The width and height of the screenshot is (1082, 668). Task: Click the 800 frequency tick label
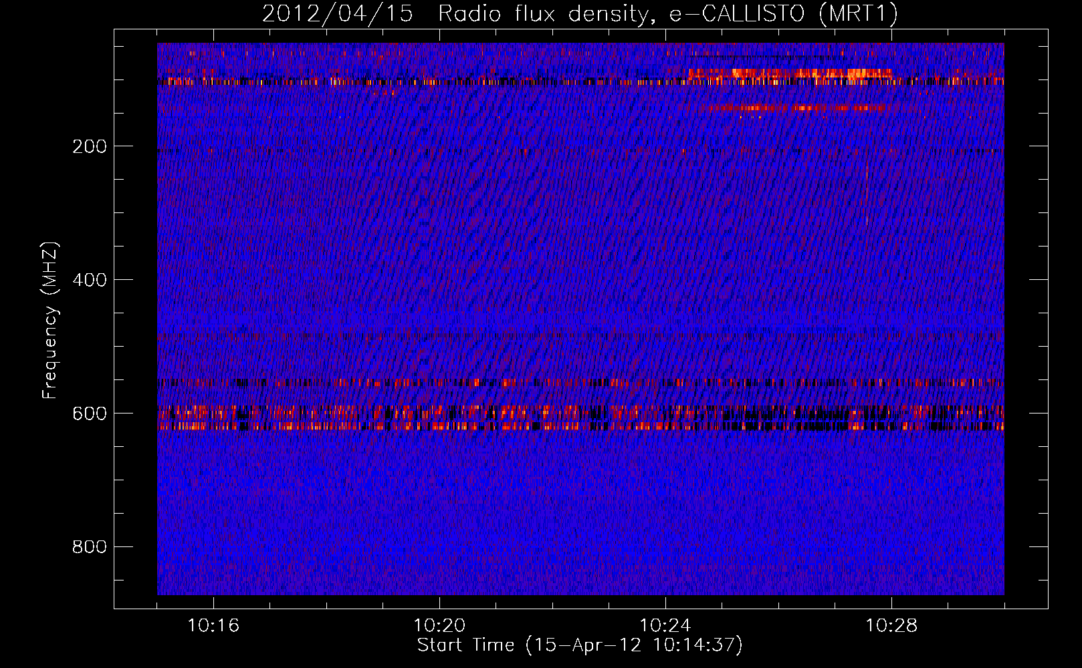tap(90, 547)
